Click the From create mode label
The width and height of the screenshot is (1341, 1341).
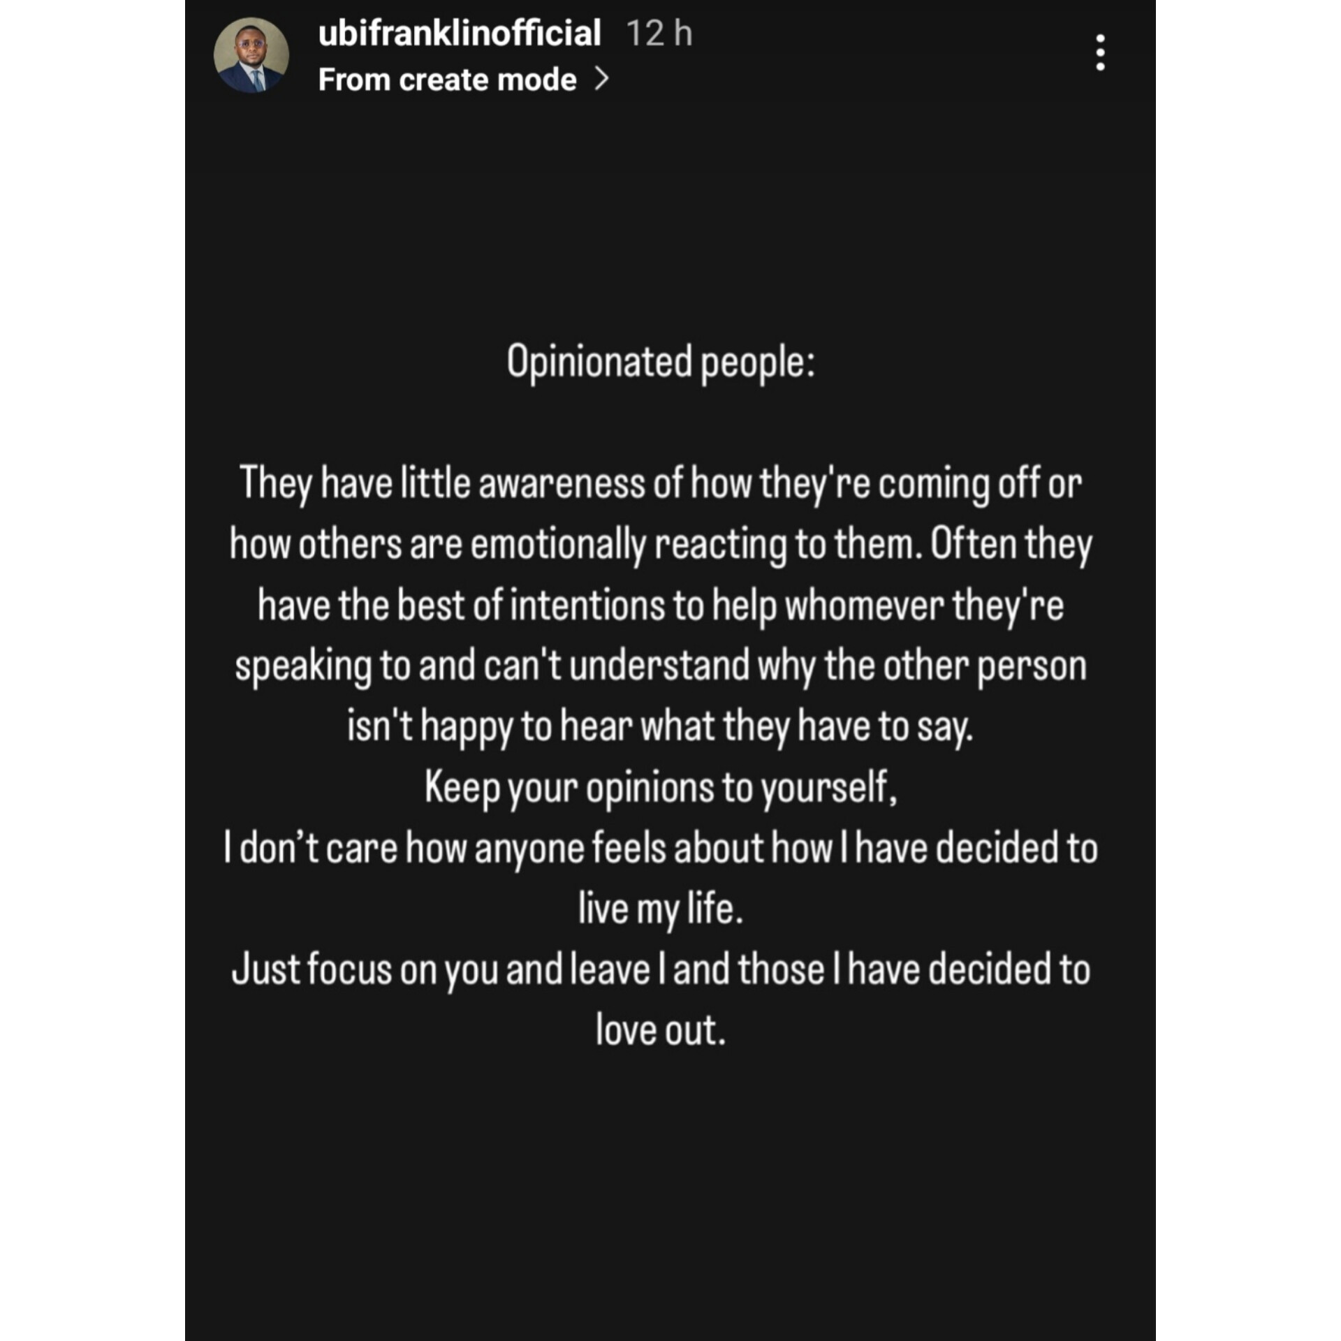(447, 80)
